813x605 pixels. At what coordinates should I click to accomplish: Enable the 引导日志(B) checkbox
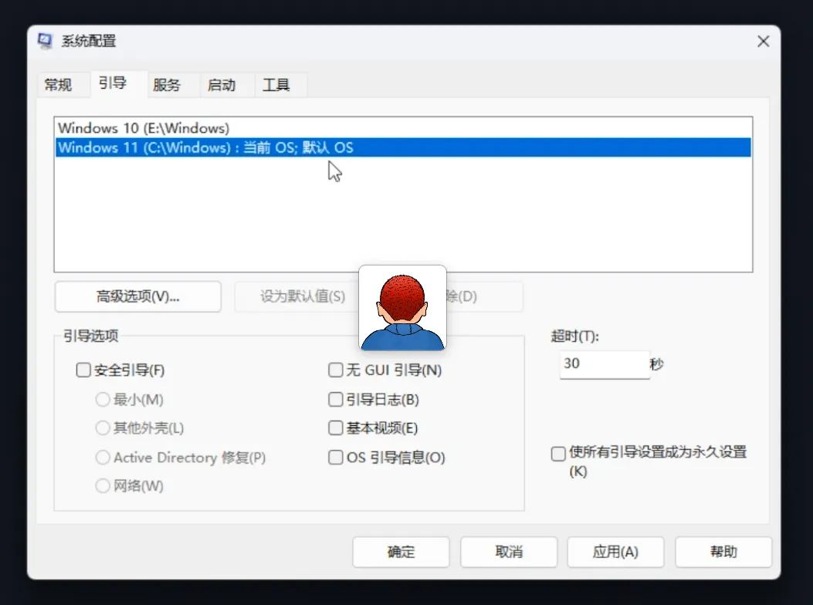335,399
